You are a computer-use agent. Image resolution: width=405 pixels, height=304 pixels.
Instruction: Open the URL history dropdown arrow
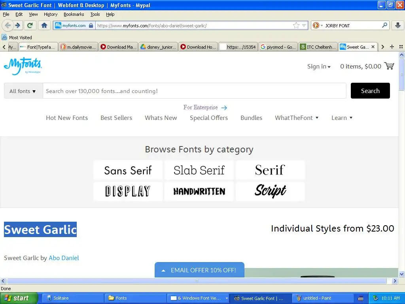[304, 25]
